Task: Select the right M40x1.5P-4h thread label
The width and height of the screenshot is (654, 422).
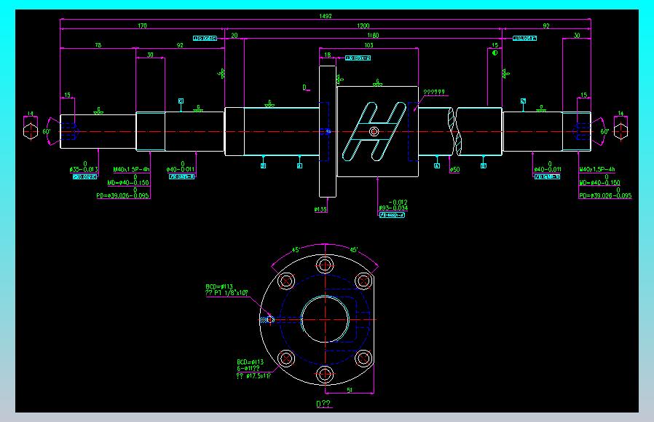Action: coord(597,170)
